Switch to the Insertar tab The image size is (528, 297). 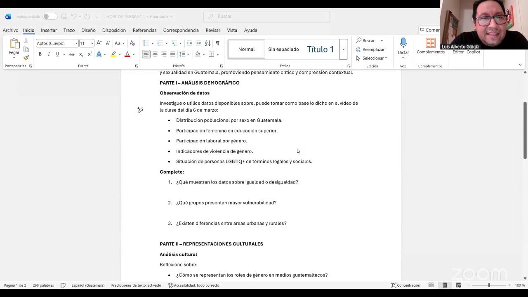pyautogui.click(x=49, y=30)
